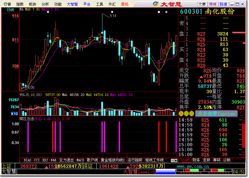Click the 点击查看Topview button
Image resolution: width=249 pixels, height=178 pixels.
[x=216, y=114]
